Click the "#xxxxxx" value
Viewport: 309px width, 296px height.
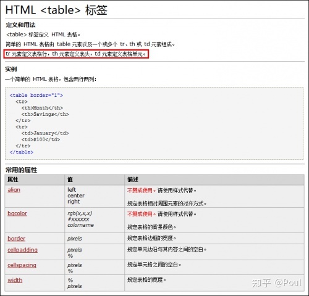(x=78, y=219)
